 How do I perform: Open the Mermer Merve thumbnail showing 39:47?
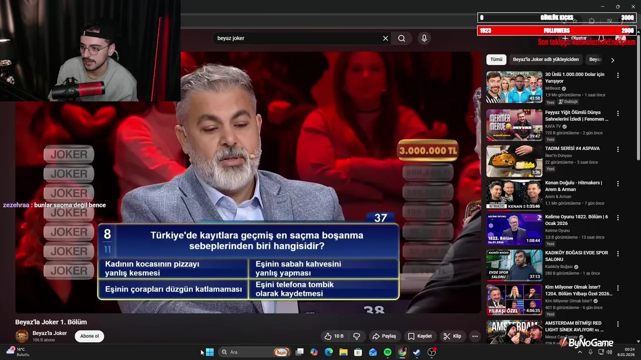coord(514,125)
